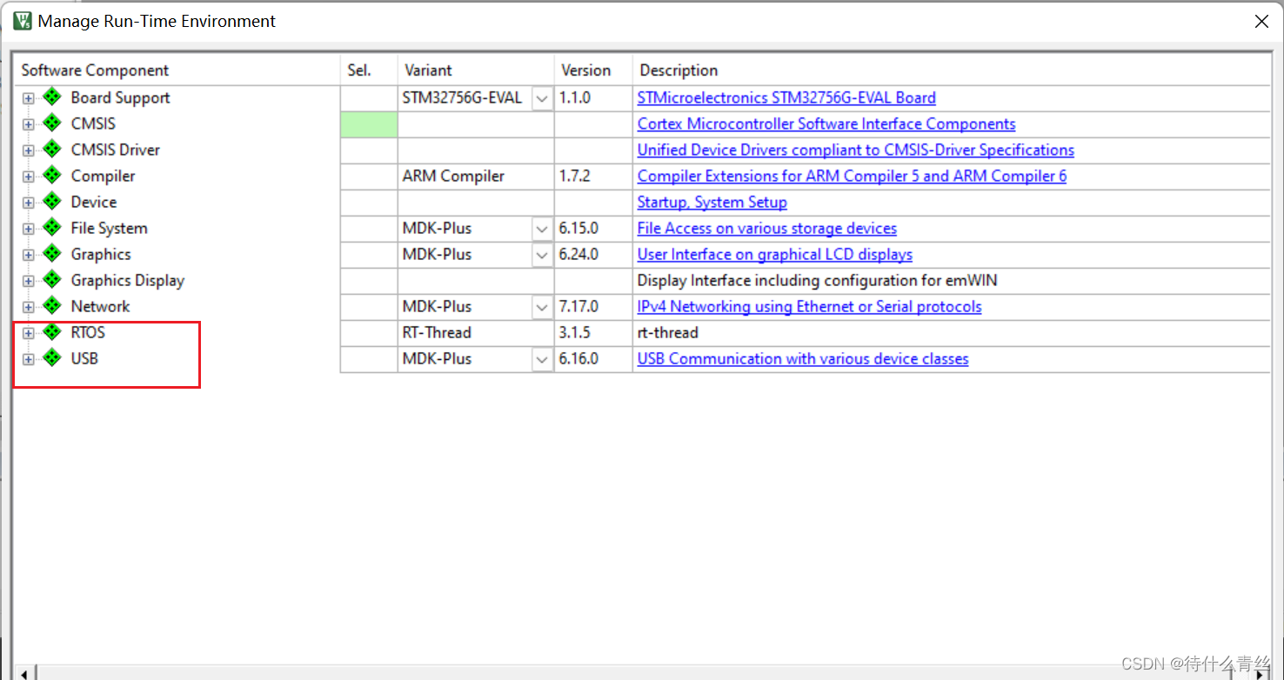Select the Graphics Display row label
Viewport: 1284px width, 680px height.
(128, 280)
